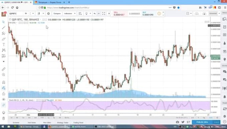Viewport: 227px width, 129px height.
Task: Click the browser bookmark star icon
Action: coord(179,8)
